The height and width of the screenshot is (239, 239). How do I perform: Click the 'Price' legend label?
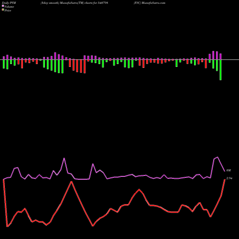[8, 11]
